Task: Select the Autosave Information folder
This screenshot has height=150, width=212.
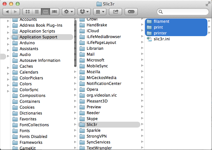Action: [x=42, y=61]
